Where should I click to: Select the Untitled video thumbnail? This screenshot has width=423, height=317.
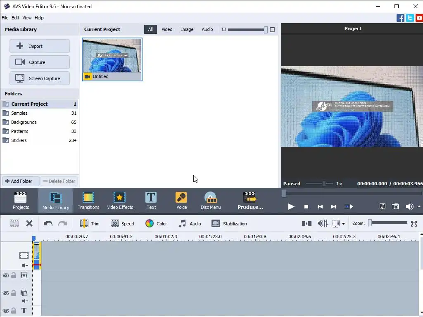[x=112, y=59]
